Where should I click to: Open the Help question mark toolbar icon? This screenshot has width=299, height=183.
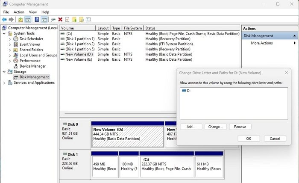coord(37,20)
